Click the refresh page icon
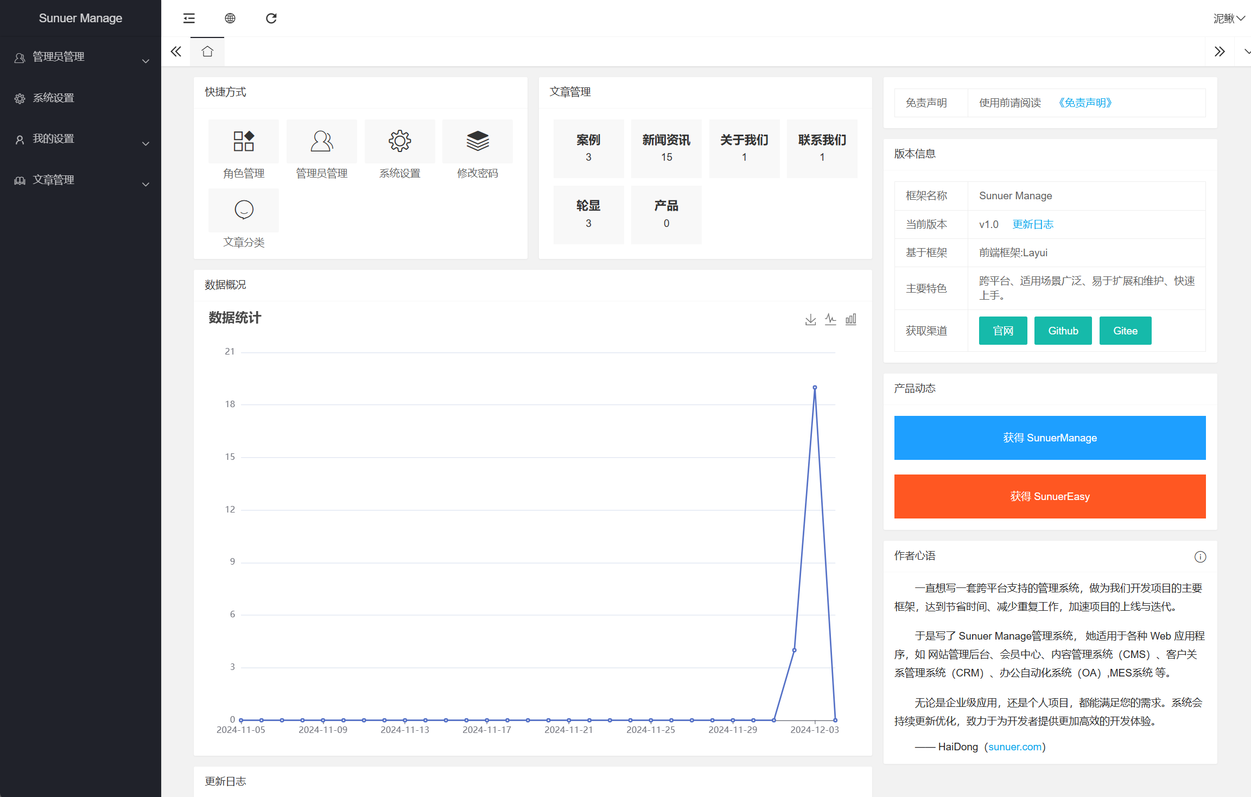 [x=271, y=18]
